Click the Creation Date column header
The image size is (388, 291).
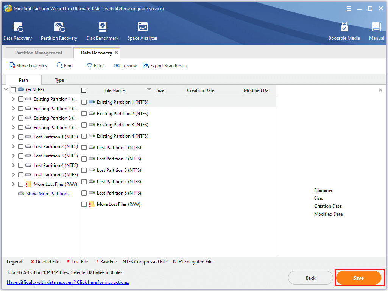(214, 90)
